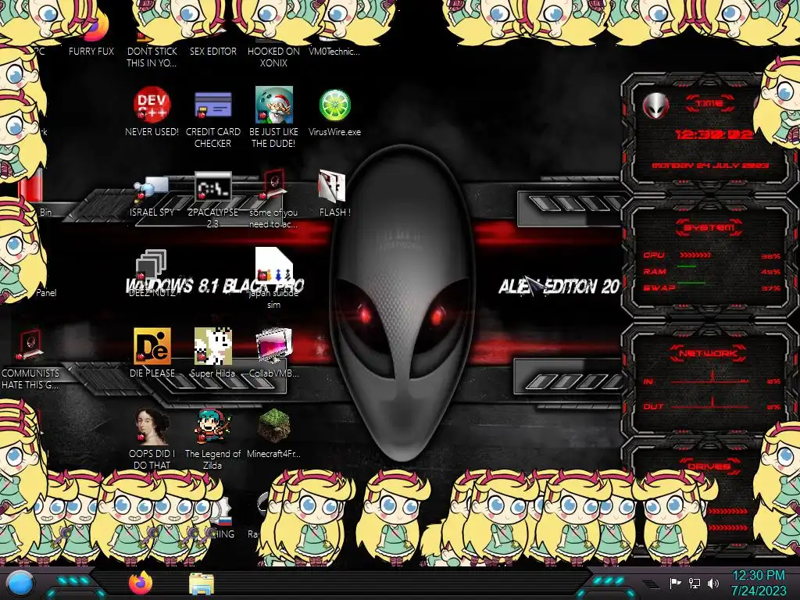Launch the CREDIT CARD CHECKER shortcut
The width and height of the screenshot is (800, 600).
(x=212, y=105)
